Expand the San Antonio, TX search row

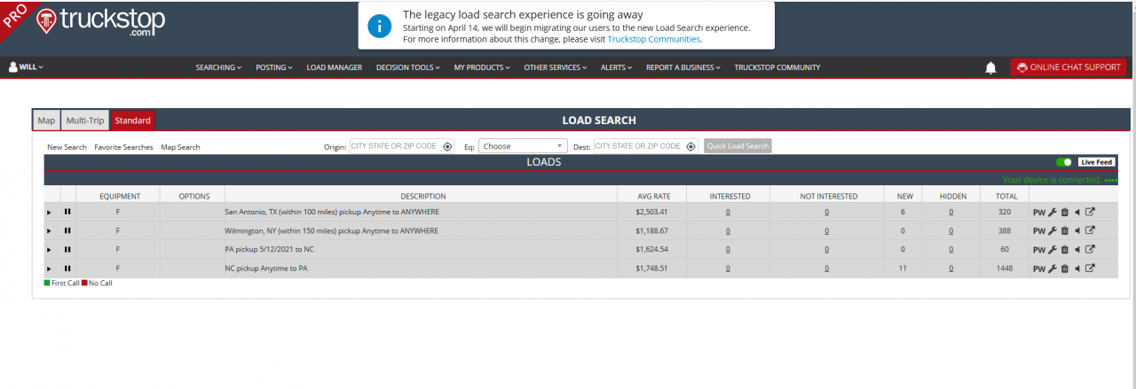pyautogui.click(x=50, y=213)
